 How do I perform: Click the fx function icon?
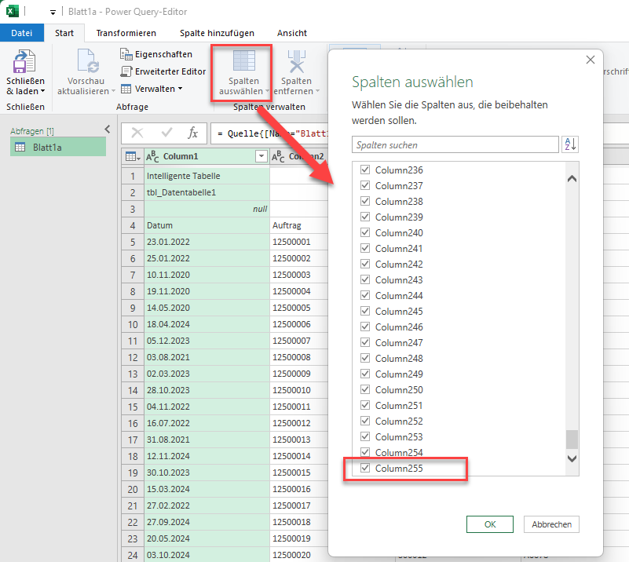coord(193,133)
